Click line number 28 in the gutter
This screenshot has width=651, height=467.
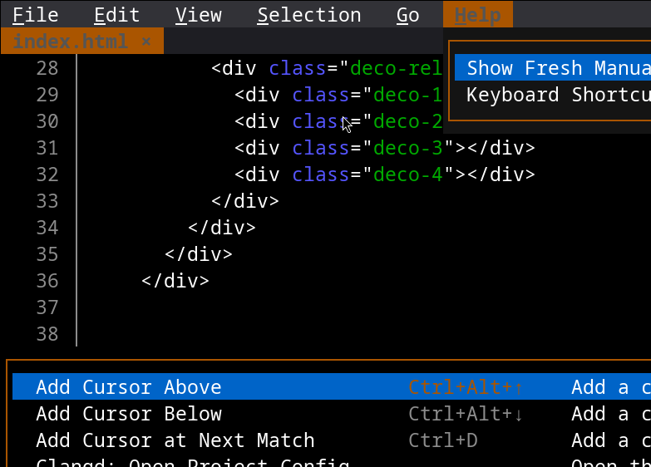pyautogui.click(x=47, y=68)
